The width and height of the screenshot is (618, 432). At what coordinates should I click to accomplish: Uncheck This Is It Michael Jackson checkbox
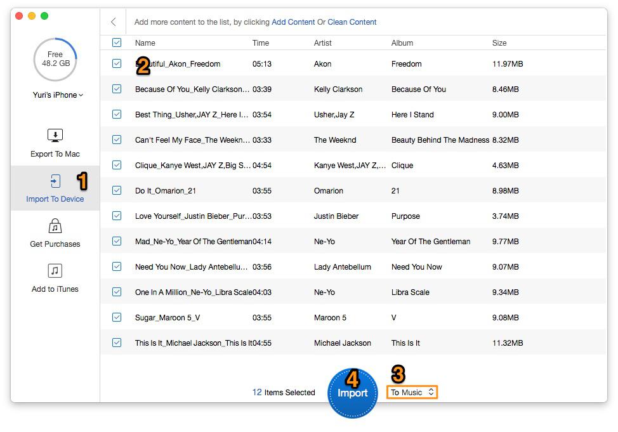(117, 343)
